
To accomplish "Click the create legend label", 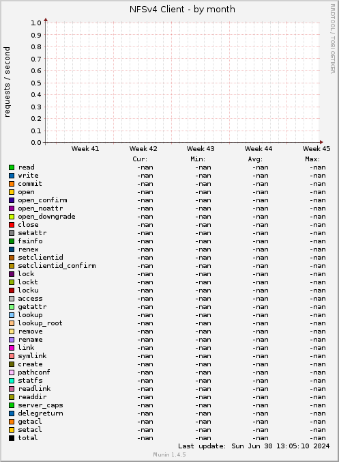I will pos(30,364).
